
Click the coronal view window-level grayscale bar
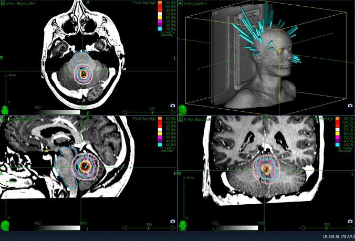235,228
